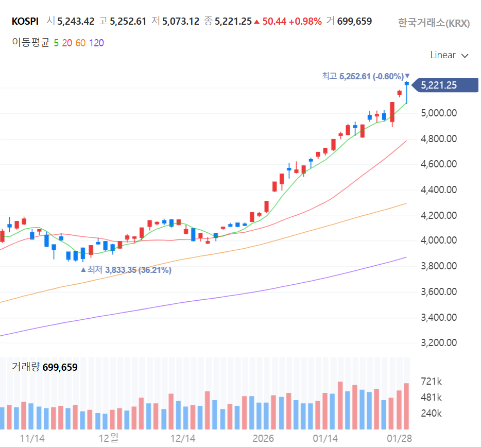Click the 최고 5,252.61 high marker
The height and width of the screenshot is (447, 481).
click(x=365, y=76)
